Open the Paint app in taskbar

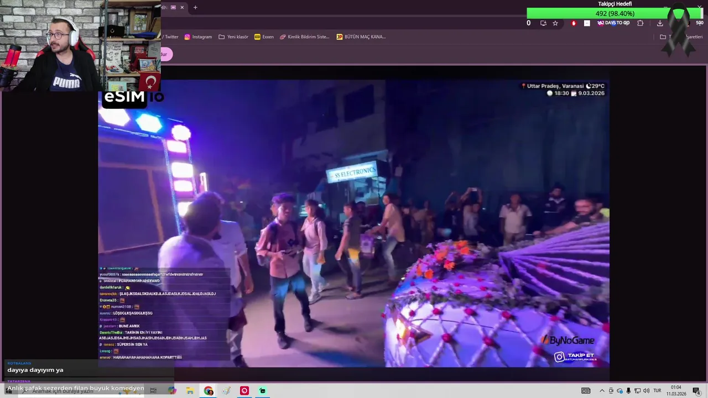pos(226,391)
